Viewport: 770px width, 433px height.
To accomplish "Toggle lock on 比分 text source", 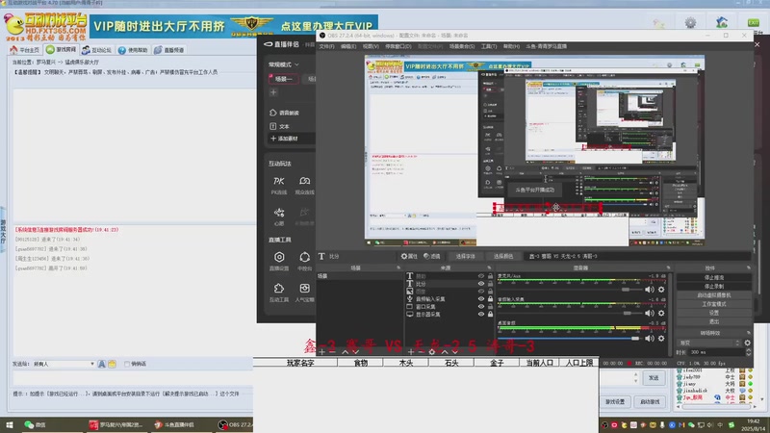I will tap(490, 284).
